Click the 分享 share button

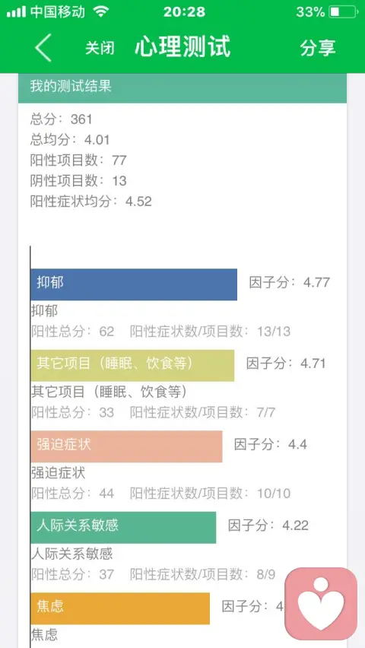318,48
